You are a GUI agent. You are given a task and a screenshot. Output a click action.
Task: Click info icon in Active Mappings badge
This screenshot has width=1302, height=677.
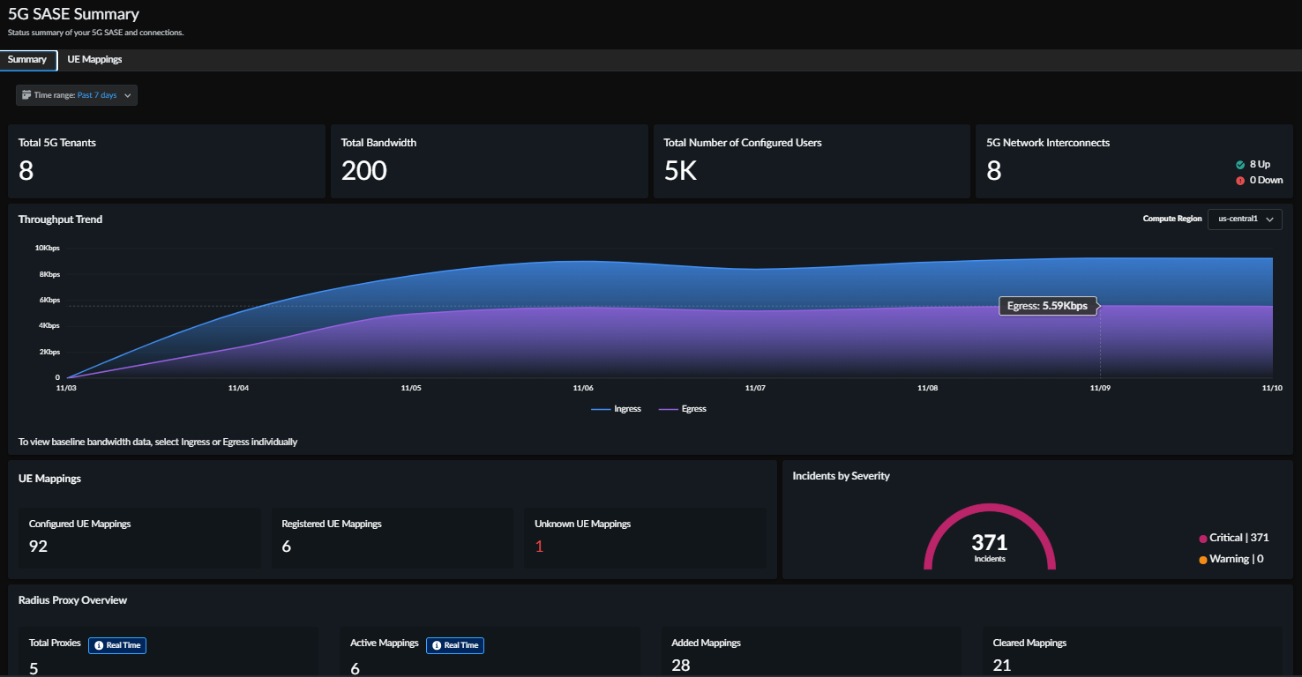437,645
